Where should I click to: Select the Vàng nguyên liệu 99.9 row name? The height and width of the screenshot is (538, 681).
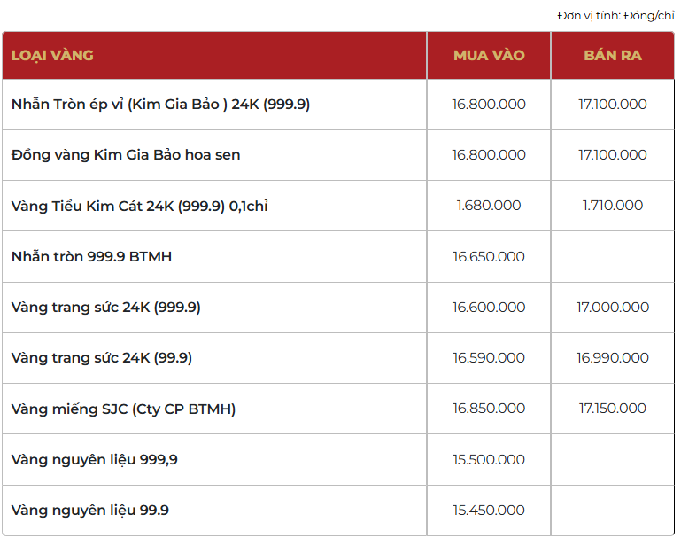pos(90,511)
